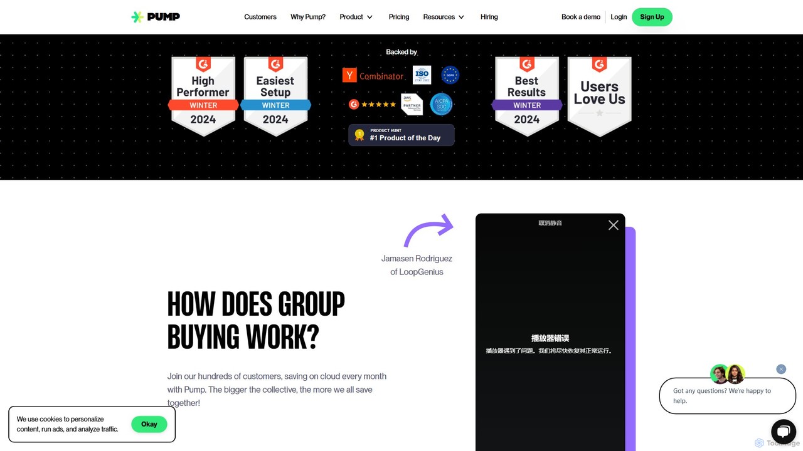
Task: Open the Product Hunt #1 Product badge
Action: (x=401, y=135)
